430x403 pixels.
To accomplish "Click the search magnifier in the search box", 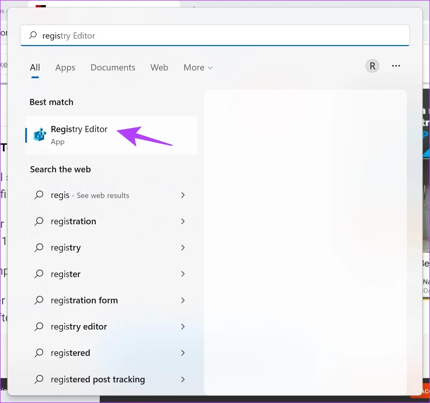I will click(33, 35).
